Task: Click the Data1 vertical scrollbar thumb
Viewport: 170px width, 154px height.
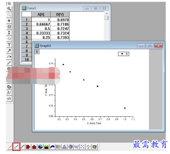Action: pyautogui.click(x=107, y=18)
